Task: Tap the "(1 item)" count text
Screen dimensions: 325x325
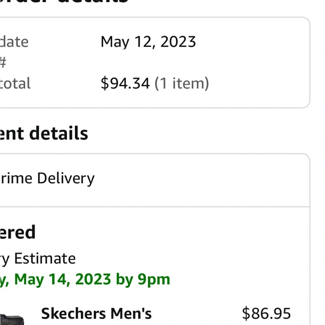Action: (x=181, y=84)
